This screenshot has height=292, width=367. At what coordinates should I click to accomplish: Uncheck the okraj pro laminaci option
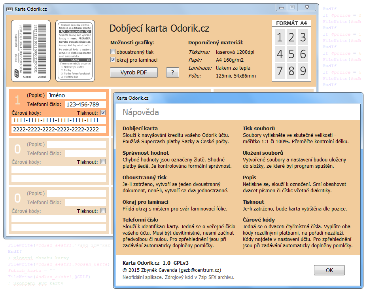(x=113, y=60)
